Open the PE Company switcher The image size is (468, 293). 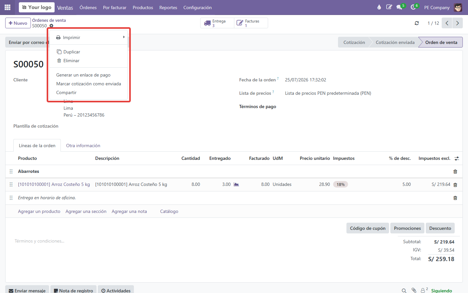pyautogui.click(x=437, y=7)
